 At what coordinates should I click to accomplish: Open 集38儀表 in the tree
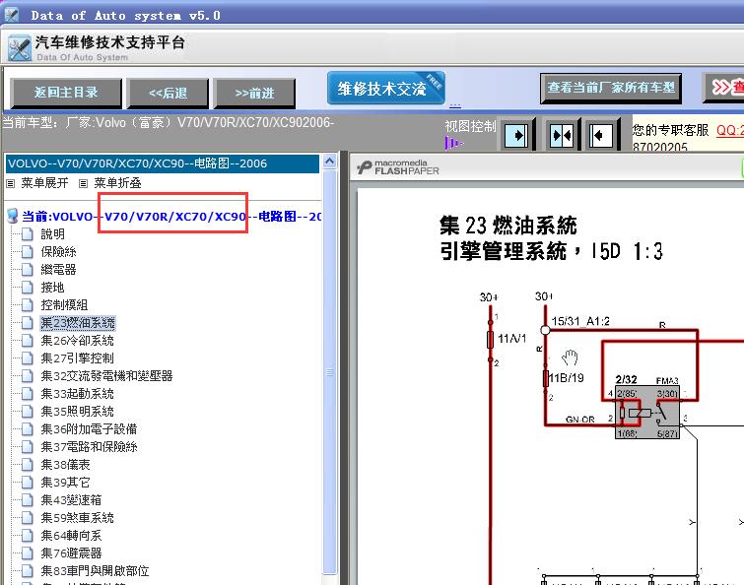tap(65, 465)
